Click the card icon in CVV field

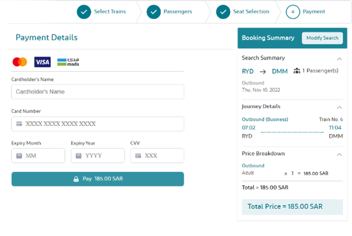click(x=138, y=156)
